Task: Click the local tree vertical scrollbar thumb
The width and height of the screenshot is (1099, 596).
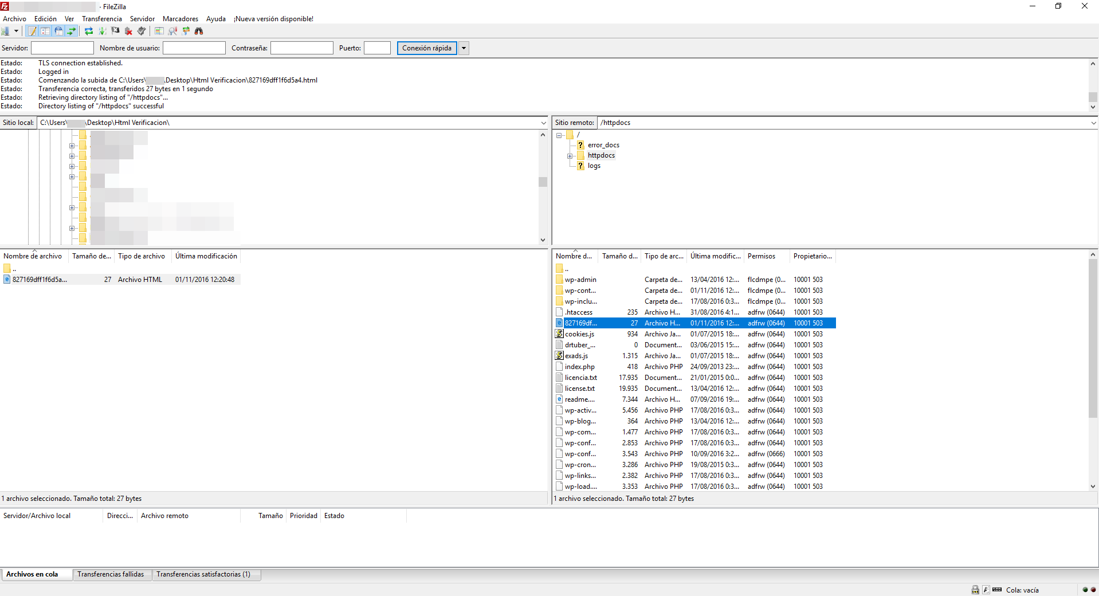Action: tap(543, 182)
